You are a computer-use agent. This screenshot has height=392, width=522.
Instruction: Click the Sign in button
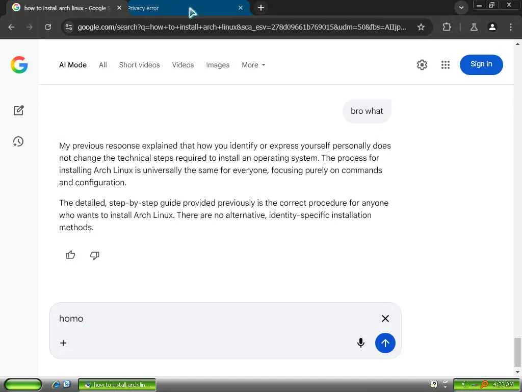tap(481, 64)
